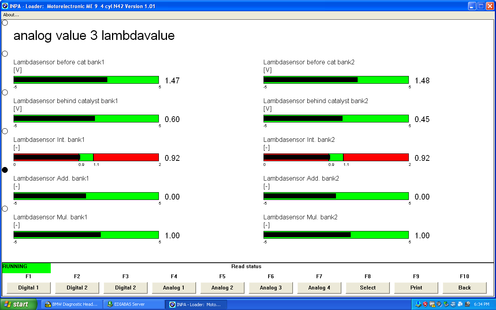The width and height of the screenshot is (496, 310).
Task: Switch to BMW Diagnostic Head... taskbar window
Action: [71, 304]
